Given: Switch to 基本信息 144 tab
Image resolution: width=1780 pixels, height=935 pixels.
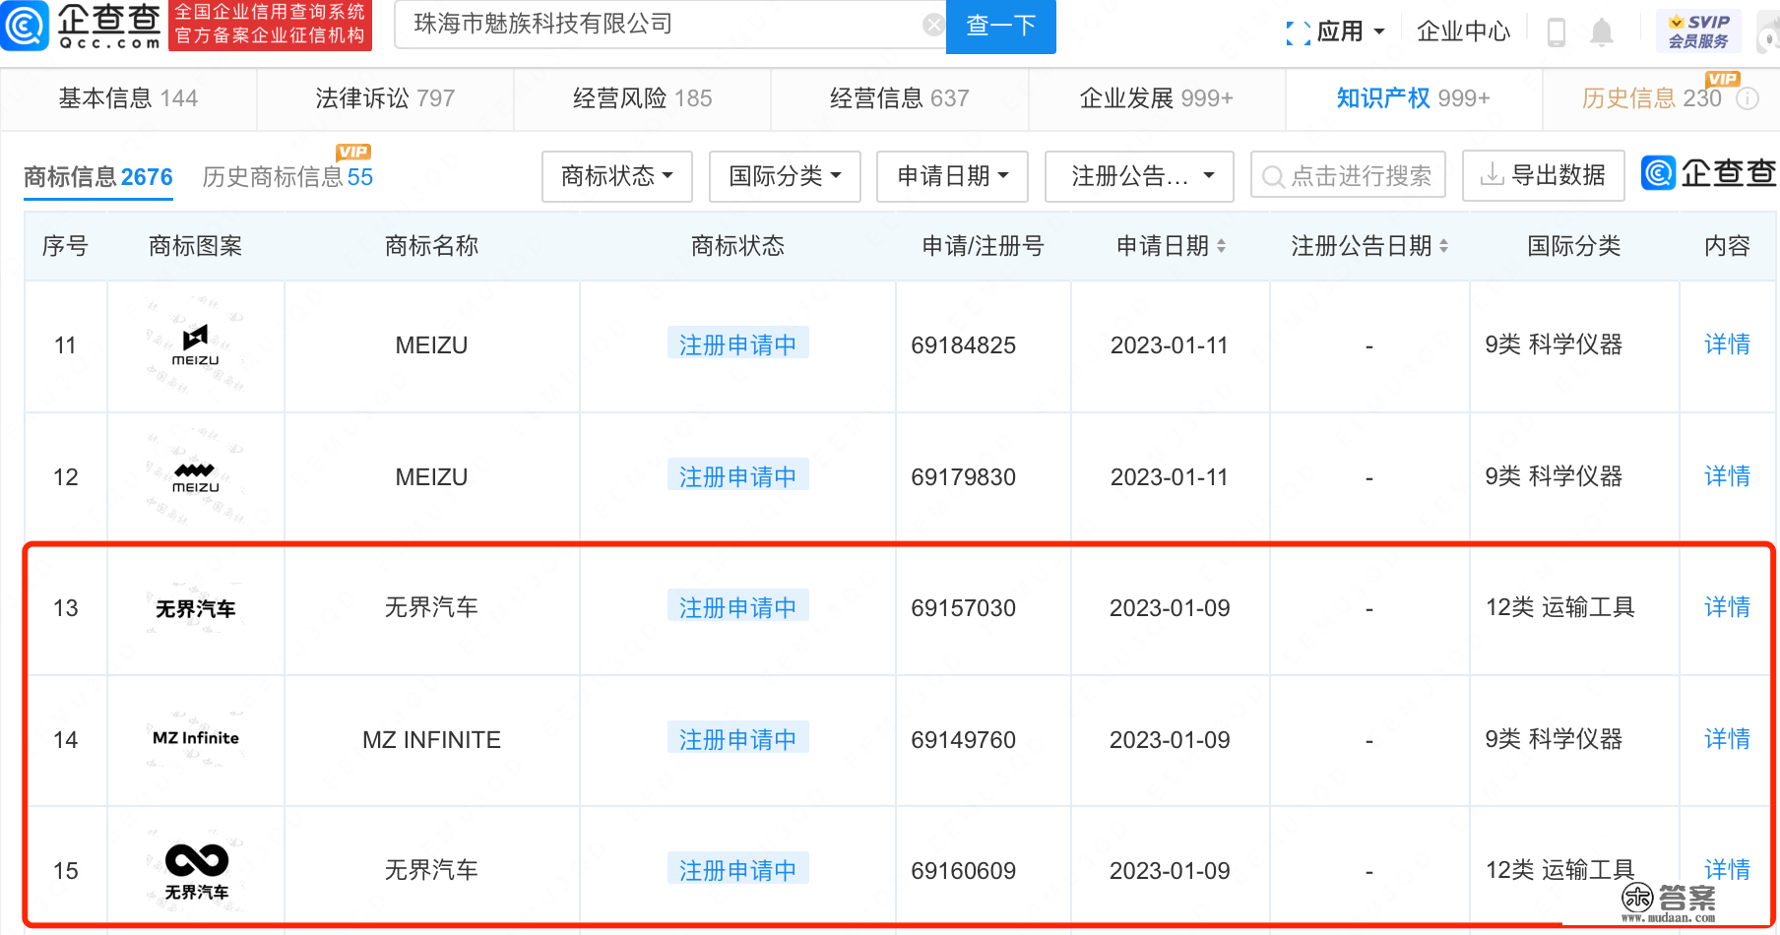Looking at the screenshot, I should point(128,98).
